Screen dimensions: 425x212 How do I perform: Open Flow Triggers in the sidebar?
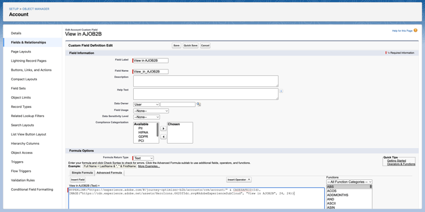point(21,171)
